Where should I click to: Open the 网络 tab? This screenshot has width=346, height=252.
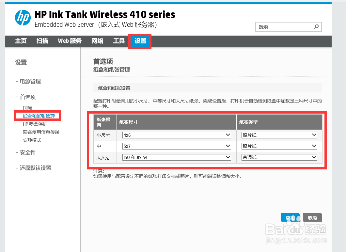(97, 41)
